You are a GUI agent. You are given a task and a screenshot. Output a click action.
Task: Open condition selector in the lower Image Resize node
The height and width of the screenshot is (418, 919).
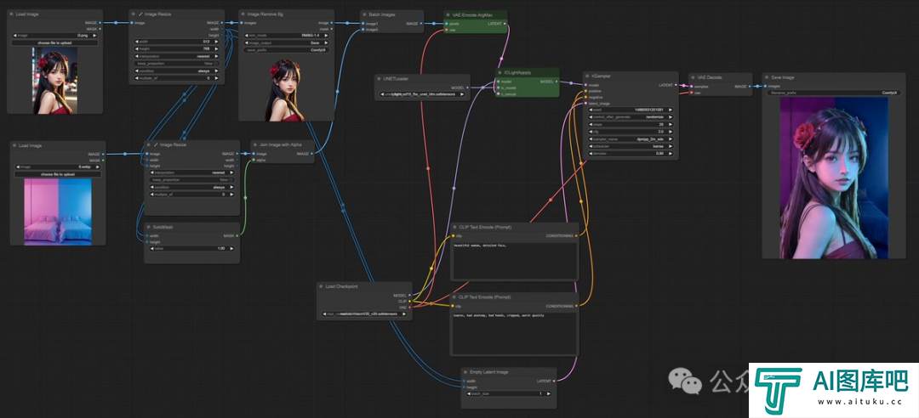click(x=191, y=187)
